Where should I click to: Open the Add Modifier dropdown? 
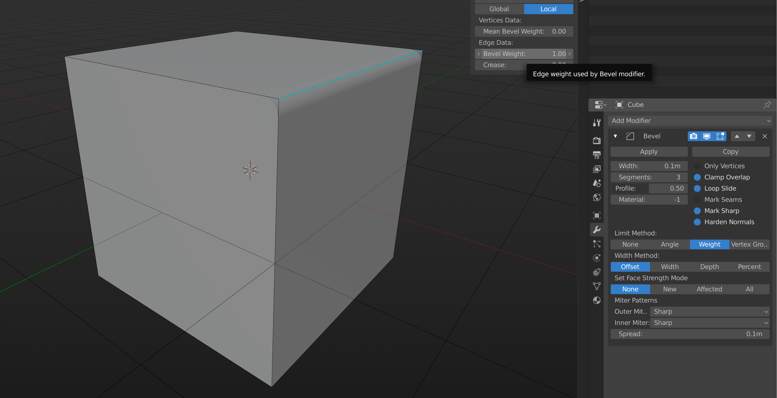(690, 120)
